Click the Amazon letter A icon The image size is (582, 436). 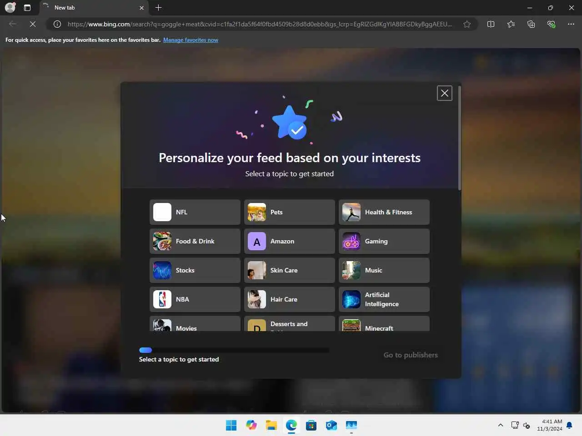pyautogui.click(x=257, y=241)
